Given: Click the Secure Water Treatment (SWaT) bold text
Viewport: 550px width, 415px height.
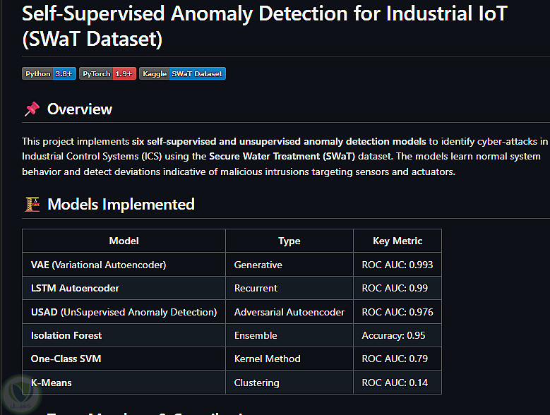Looking at the screenshot, I should pyautogui.click(x=282, y=156).
